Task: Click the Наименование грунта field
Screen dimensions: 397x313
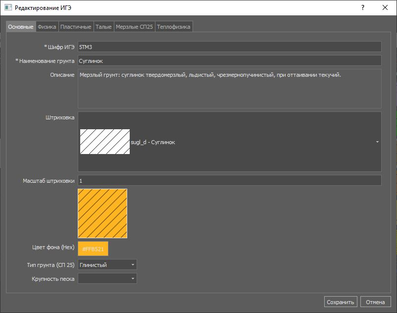Action: [229, 60]
